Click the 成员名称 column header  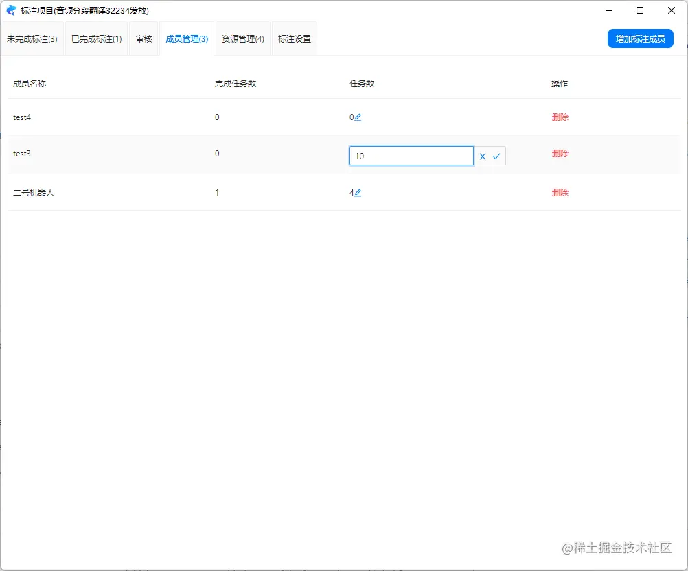[x=30, y=83]
